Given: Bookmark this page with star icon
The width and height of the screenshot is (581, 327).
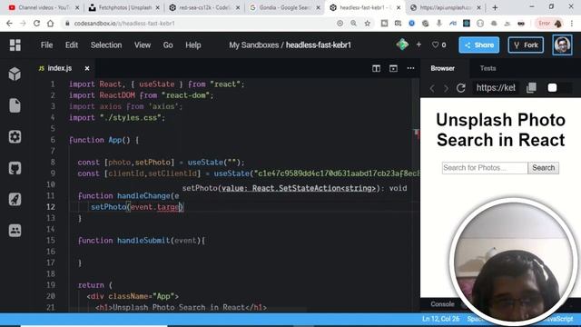Looking at the screenshot, I should 367,24.
